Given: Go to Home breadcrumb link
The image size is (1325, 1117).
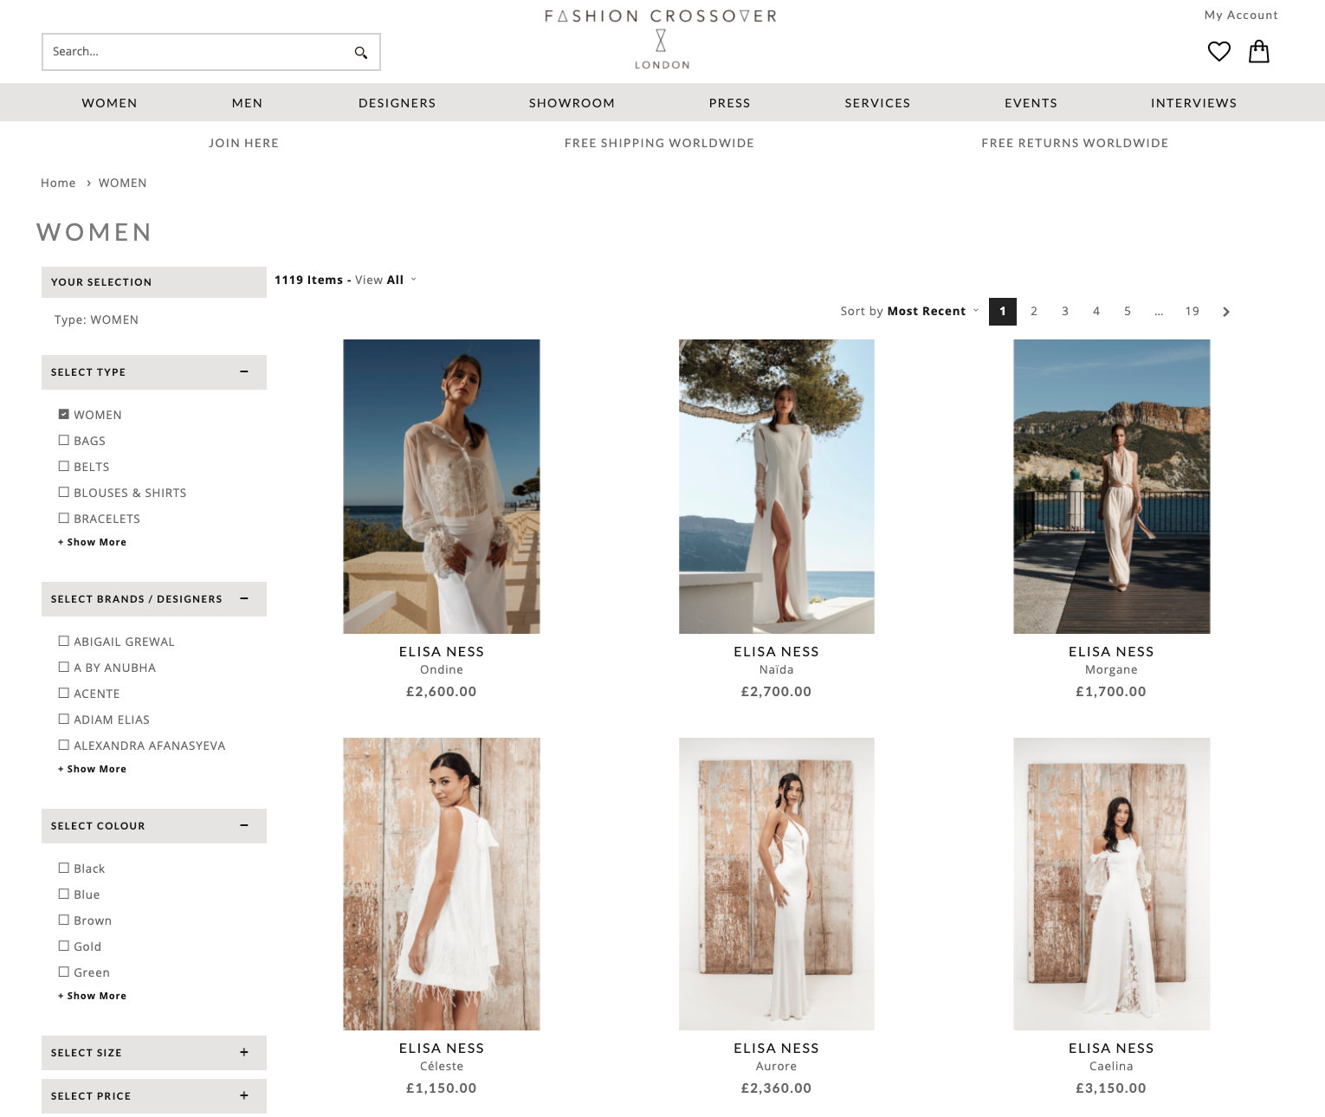Looking at the screenshot, I should (58, 183).
